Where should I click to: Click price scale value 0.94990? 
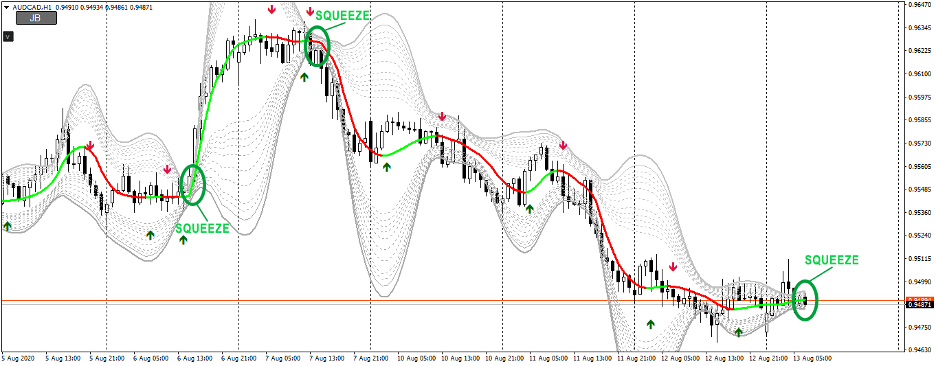click(920, 282)
